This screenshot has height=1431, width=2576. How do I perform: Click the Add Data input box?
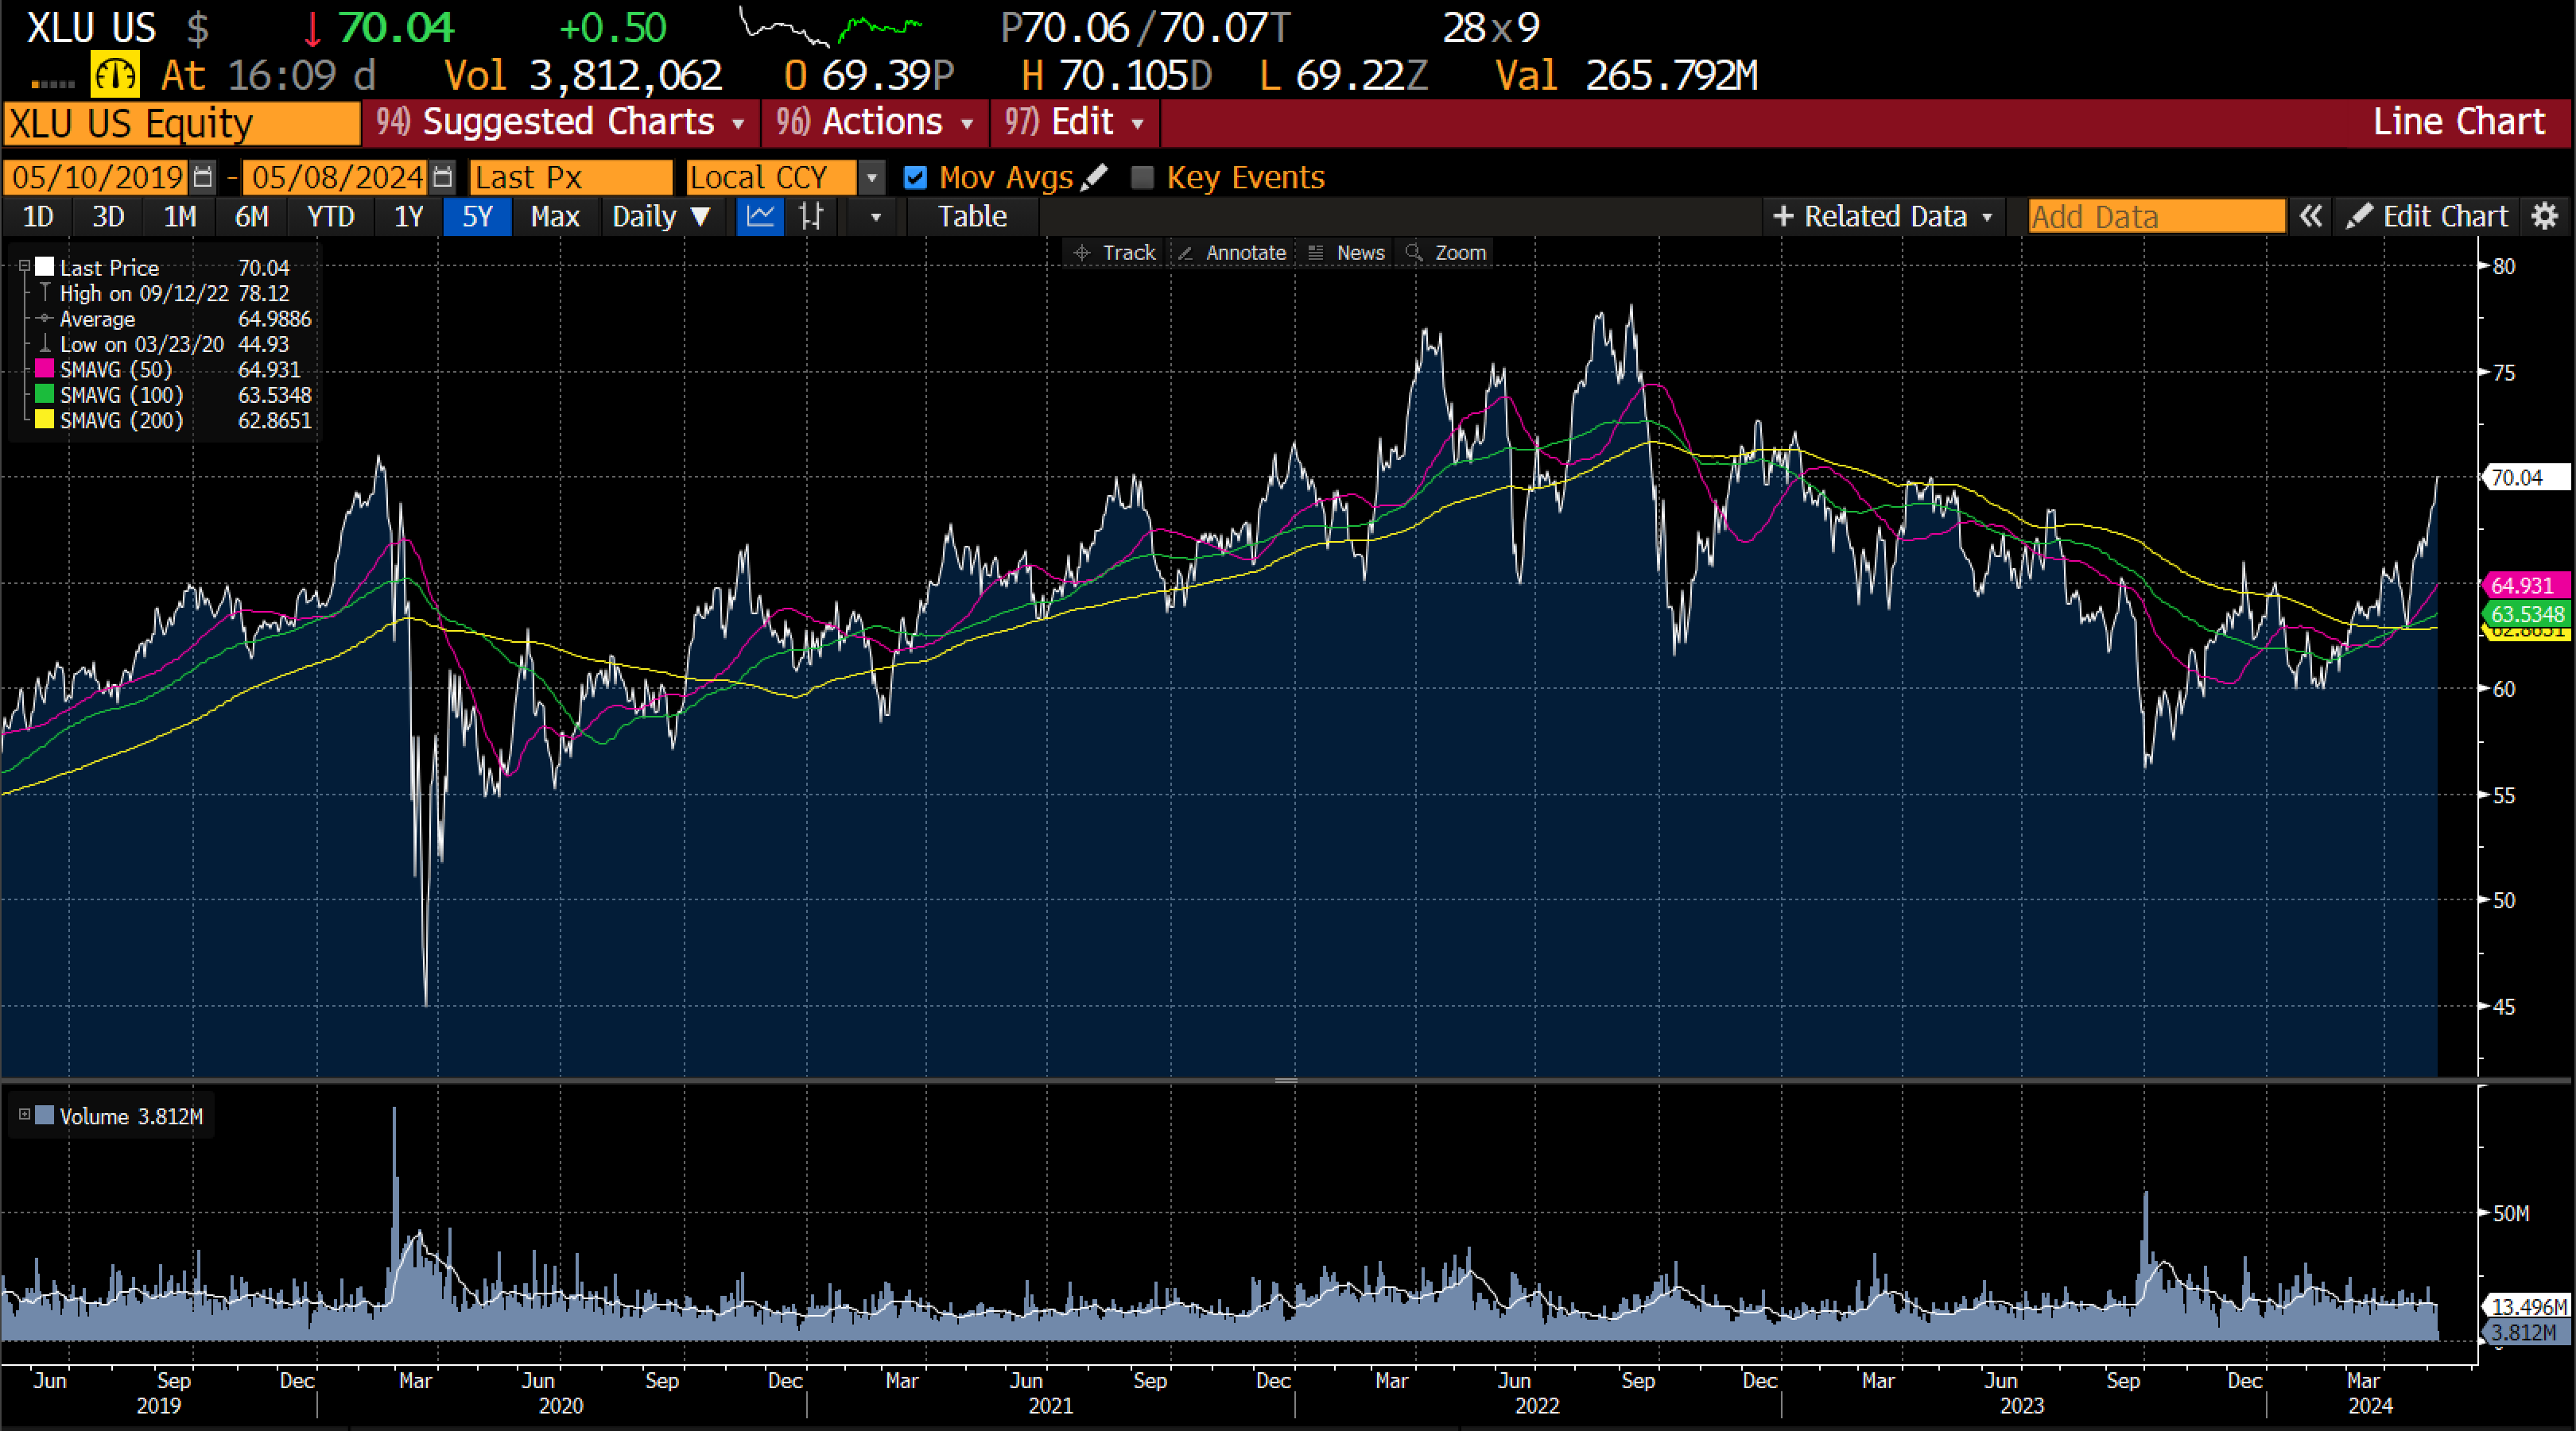(2156, 216)
